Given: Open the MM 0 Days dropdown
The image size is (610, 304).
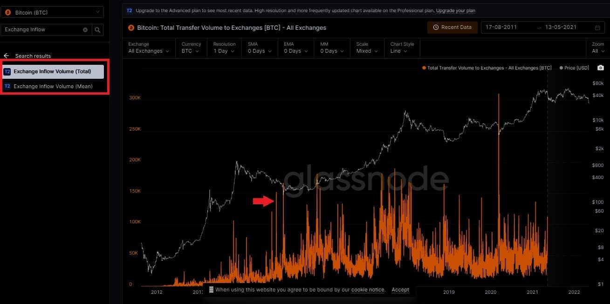Looking at the screenshot, I should click(x=332, y=48).
